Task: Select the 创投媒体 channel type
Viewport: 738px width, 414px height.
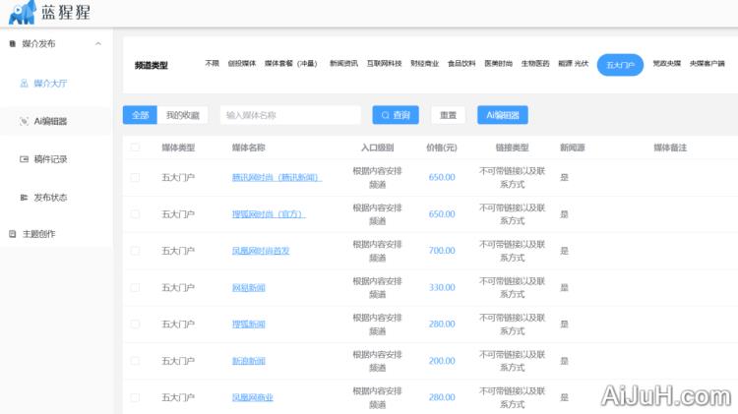Action: pos(242,64)
